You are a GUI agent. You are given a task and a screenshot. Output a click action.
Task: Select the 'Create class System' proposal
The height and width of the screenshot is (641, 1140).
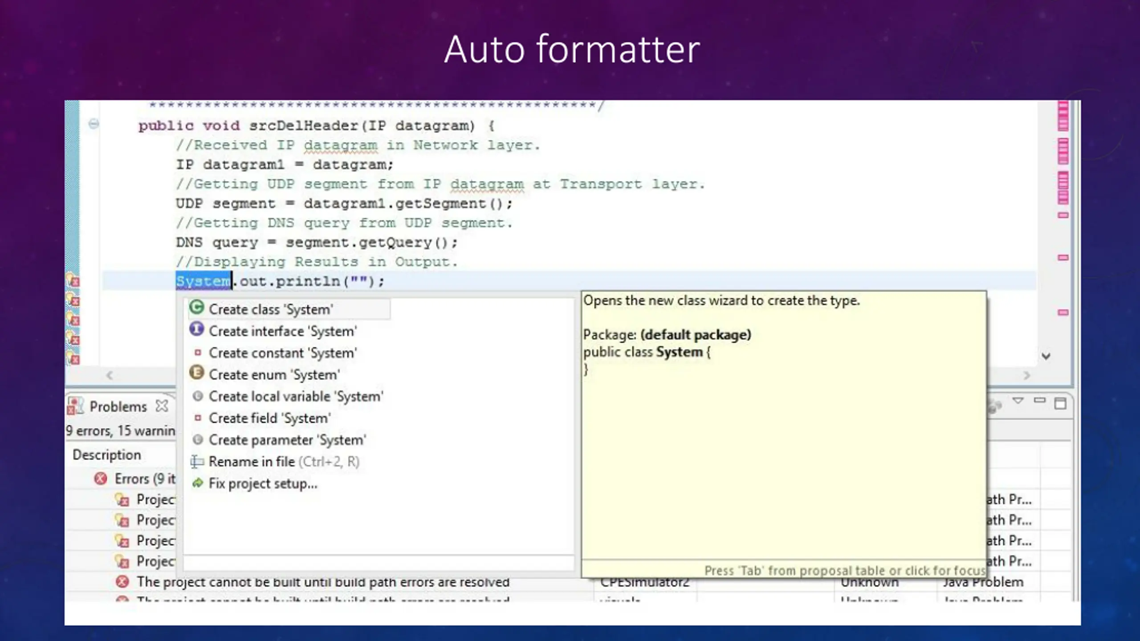[289, 309]
